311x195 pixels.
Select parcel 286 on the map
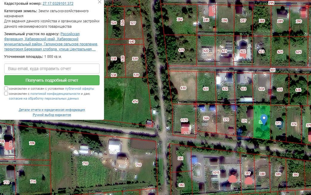click(x=225, y=20)
